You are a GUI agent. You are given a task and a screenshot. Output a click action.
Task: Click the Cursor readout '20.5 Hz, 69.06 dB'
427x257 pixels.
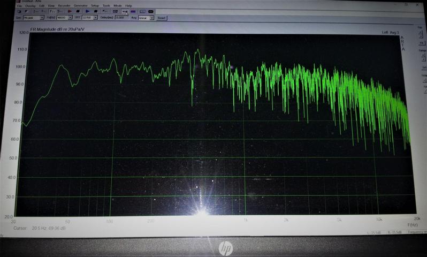(x=49, y=229)
